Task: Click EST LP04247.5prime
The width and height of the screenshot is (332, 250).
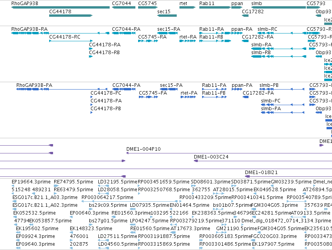Action: [133, 225]
